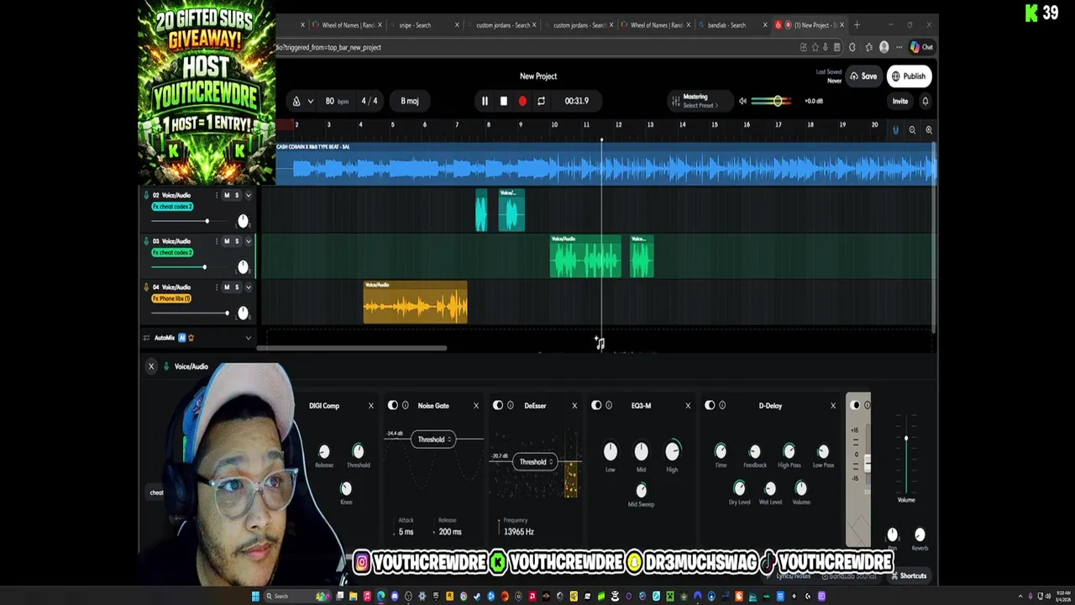Mute track 03 Voice/Audio

(x=226, y=241)
